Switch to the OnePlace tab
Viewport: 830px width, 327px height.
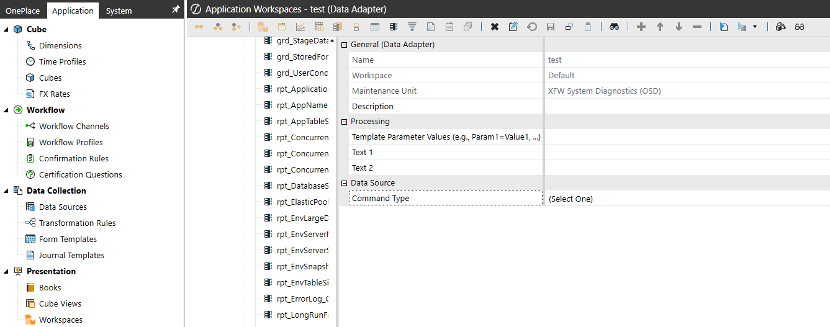tap(22, 11)
